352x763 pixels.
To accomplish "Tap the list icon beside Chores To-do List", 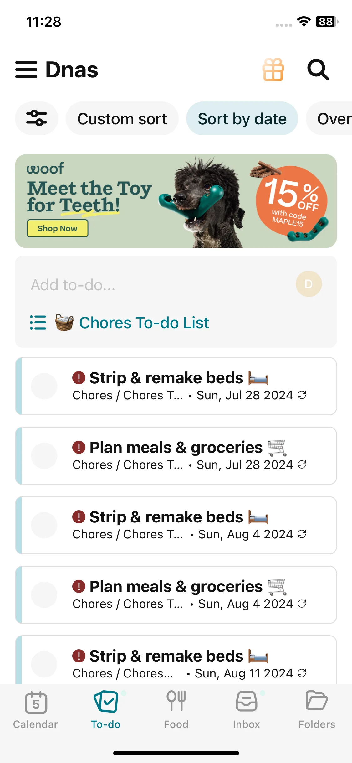I will pos(38,323).
